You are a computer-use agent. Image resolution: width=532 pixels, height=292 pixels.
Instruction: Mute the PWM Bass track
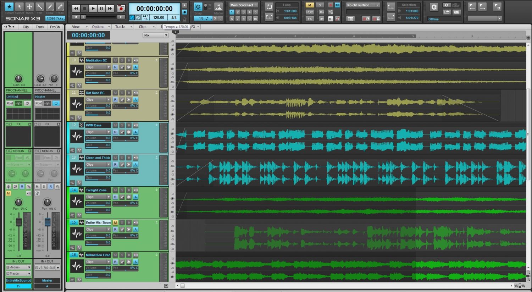pos(115,125)
